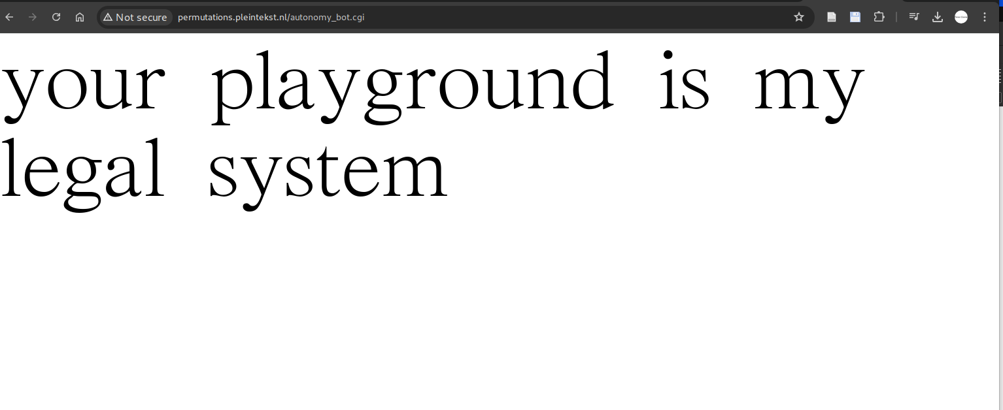Focus the address bar showing permutations.pleintekst.nl
1003x410 pixels.
[x=458, y=17]
